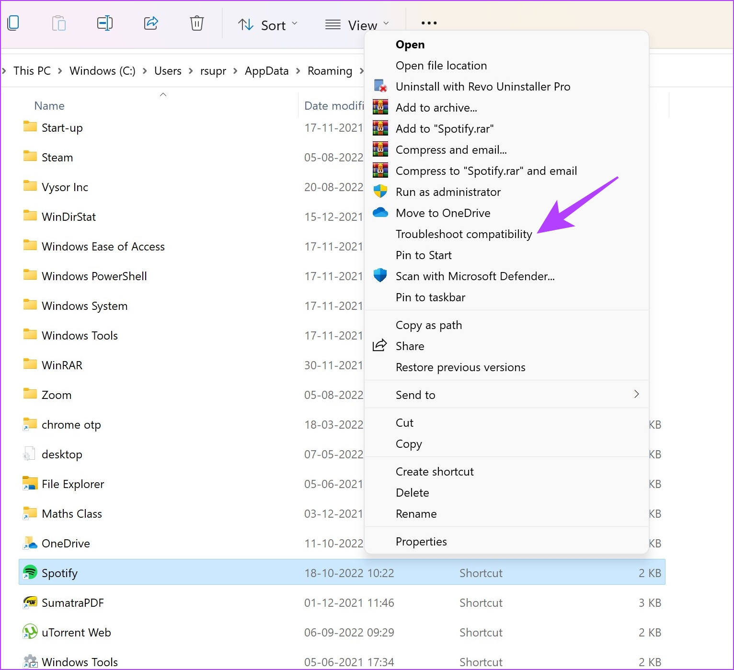Choose Run as administrator
This screenshot has width=734, height=670.
tap(506, 192)
